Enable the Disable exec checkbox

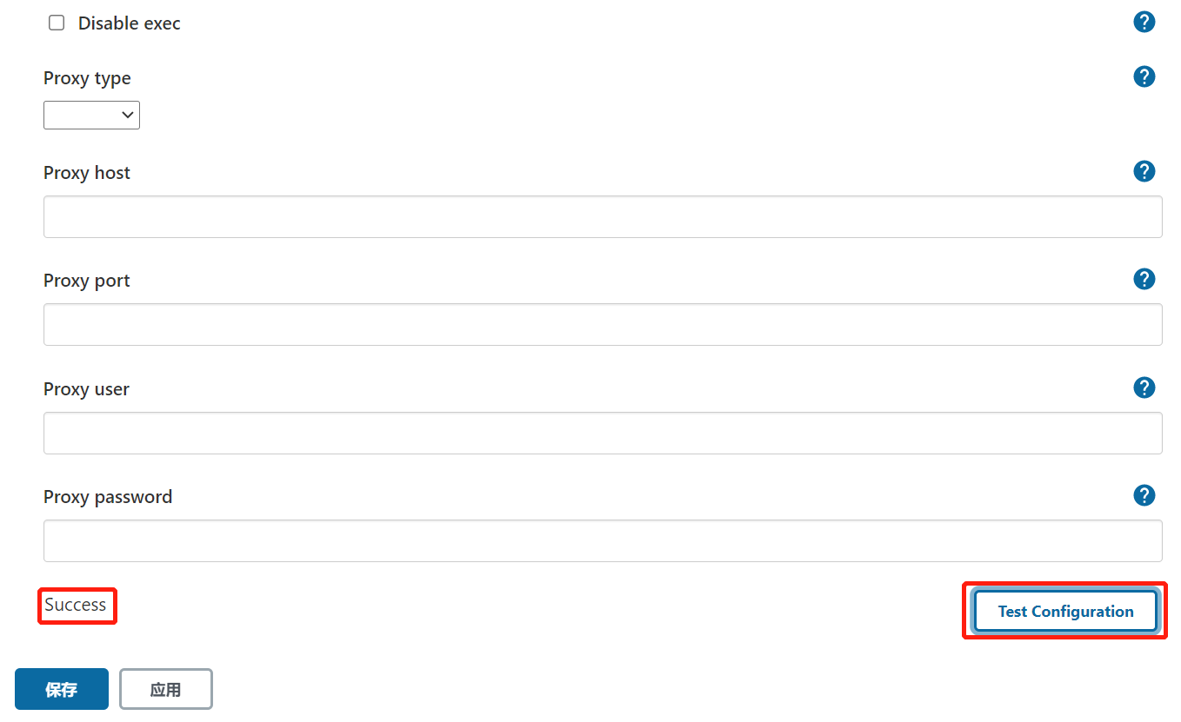57,23
